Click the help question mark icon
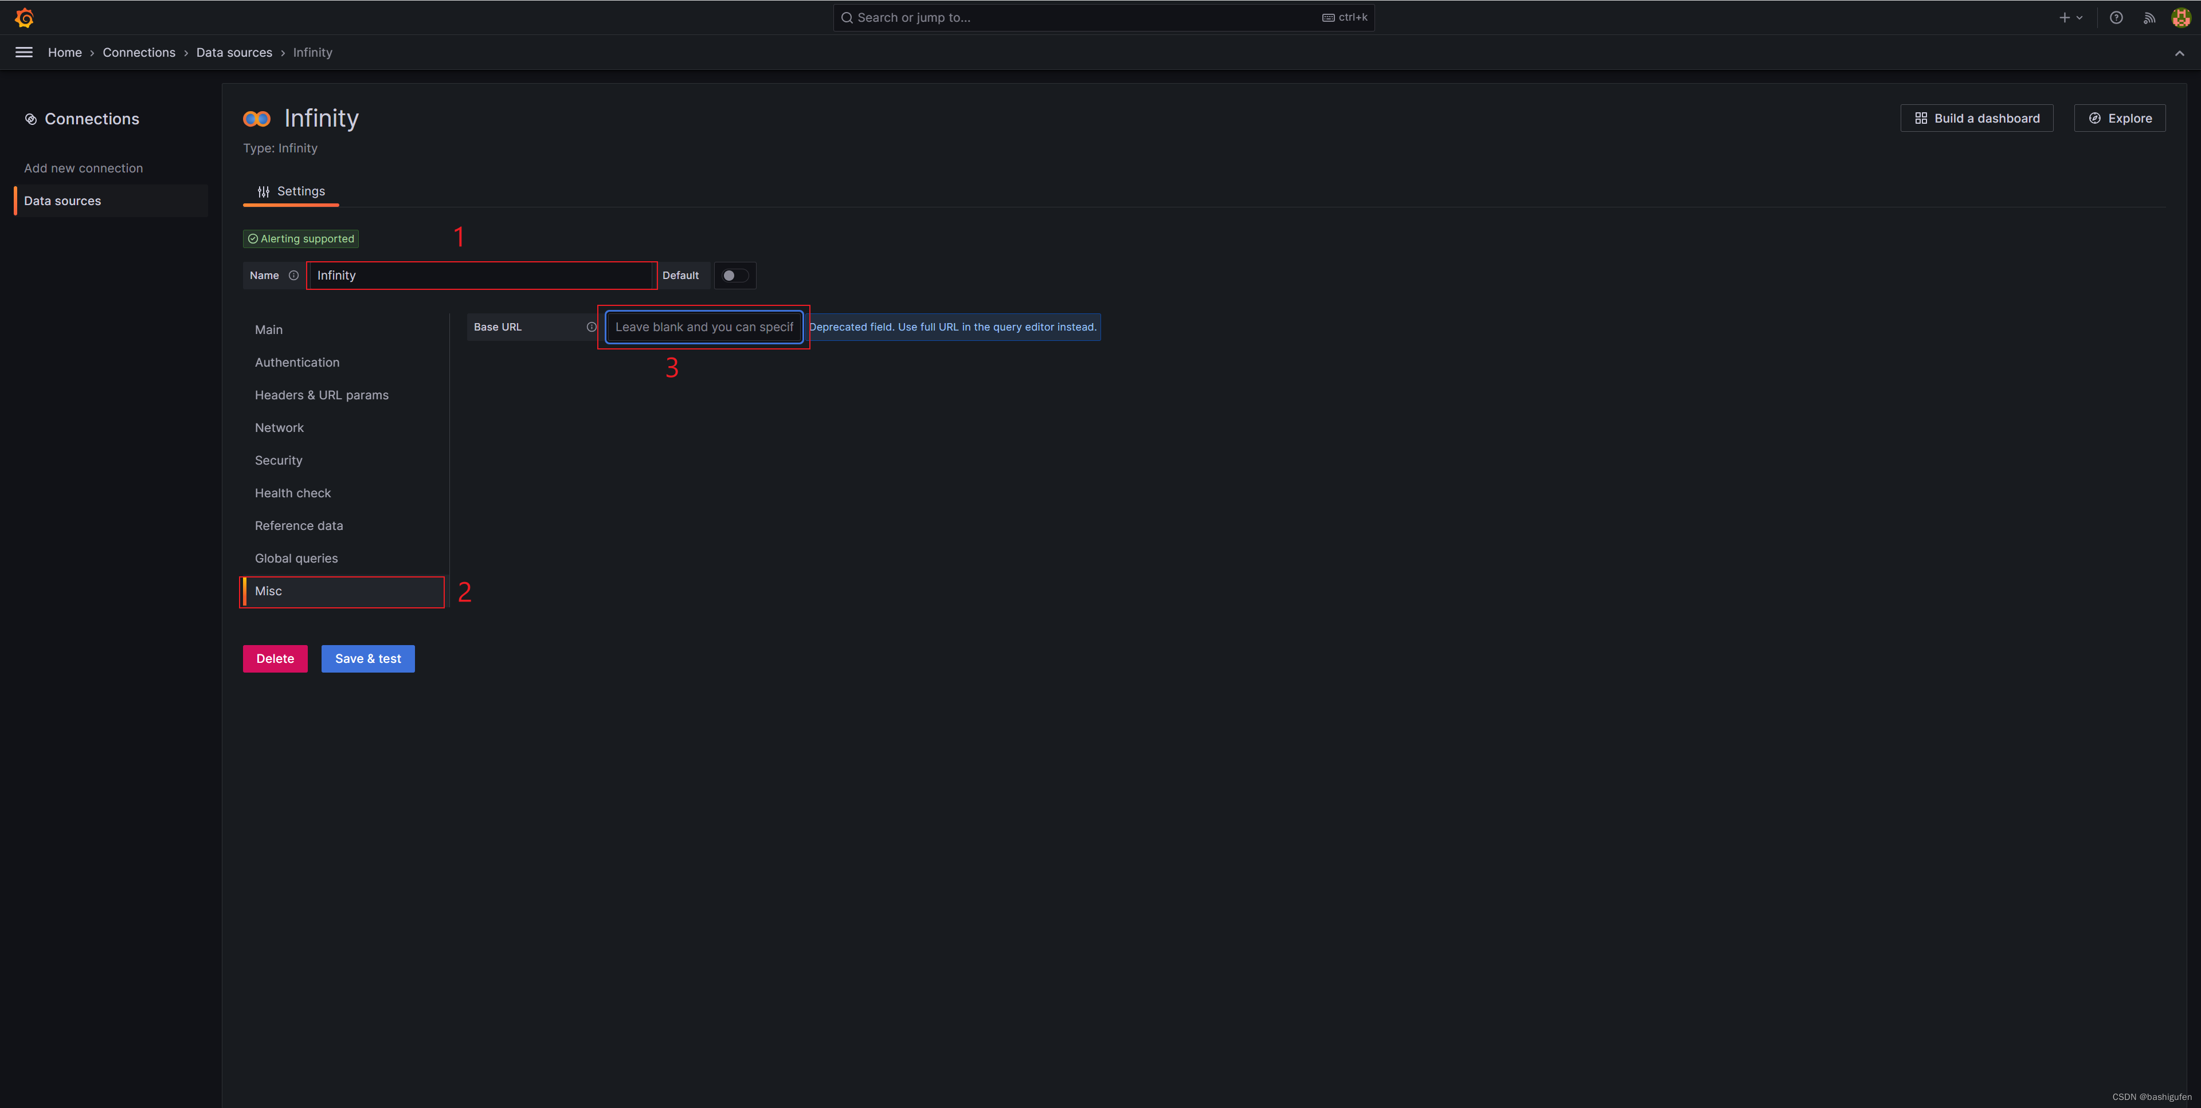 tap(2116, 17)
